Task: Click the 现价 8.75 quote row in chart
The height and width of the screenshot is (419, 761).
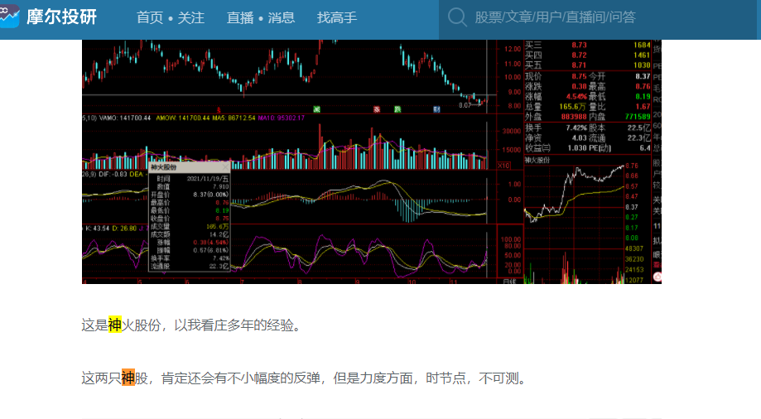Action: 556,76
